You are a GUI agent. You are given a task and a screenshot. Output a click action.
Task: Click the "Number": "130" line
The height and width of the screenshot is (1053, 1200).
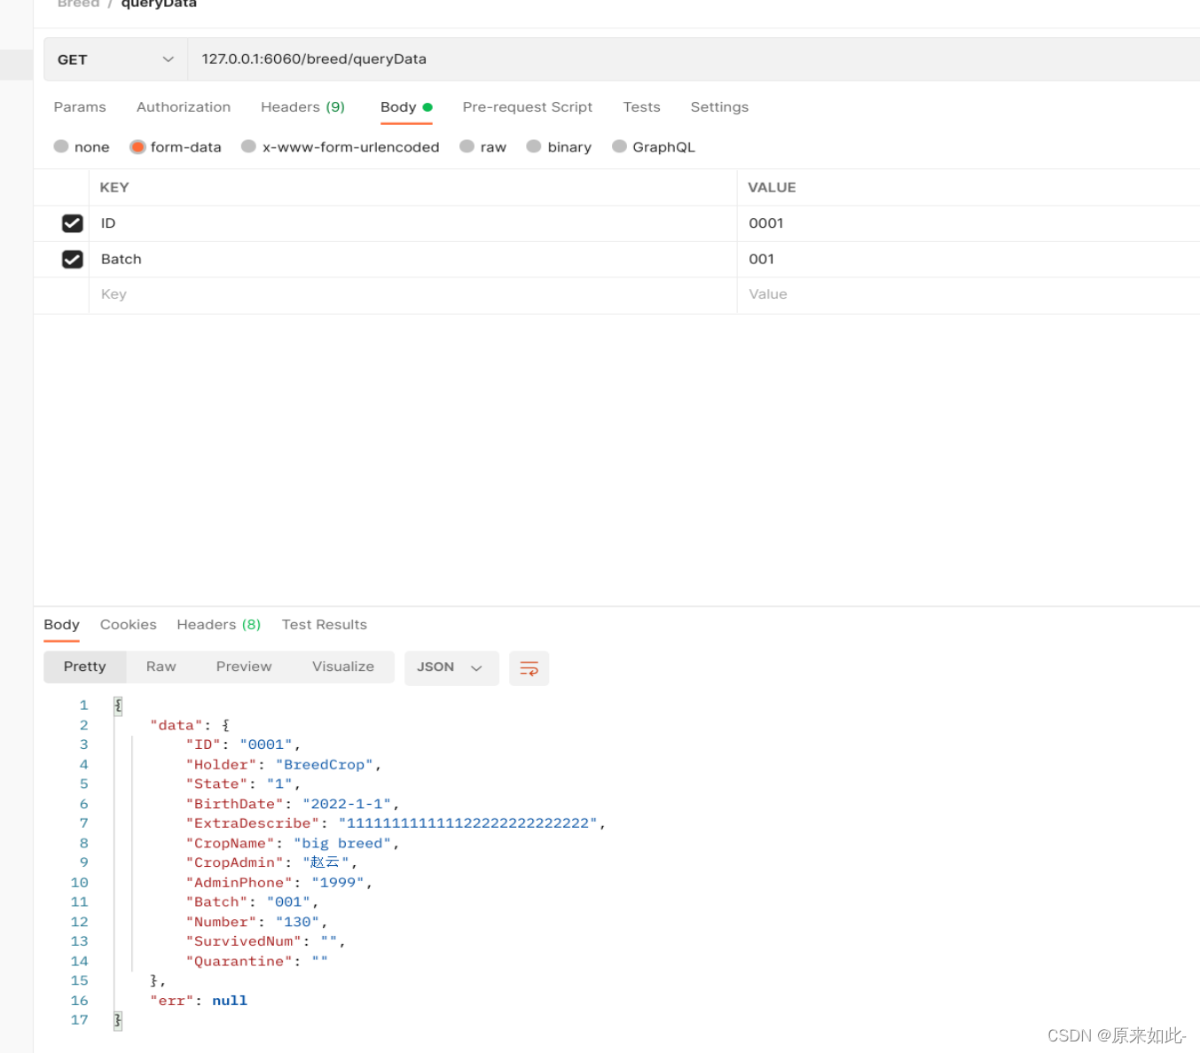click(x=256, y=922)
